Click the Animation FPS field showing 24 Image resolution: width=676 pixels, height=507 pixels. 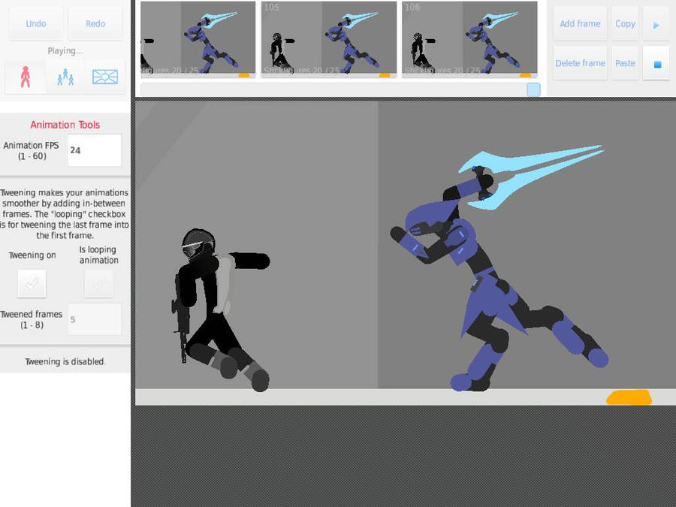click(x=95, y=149)
